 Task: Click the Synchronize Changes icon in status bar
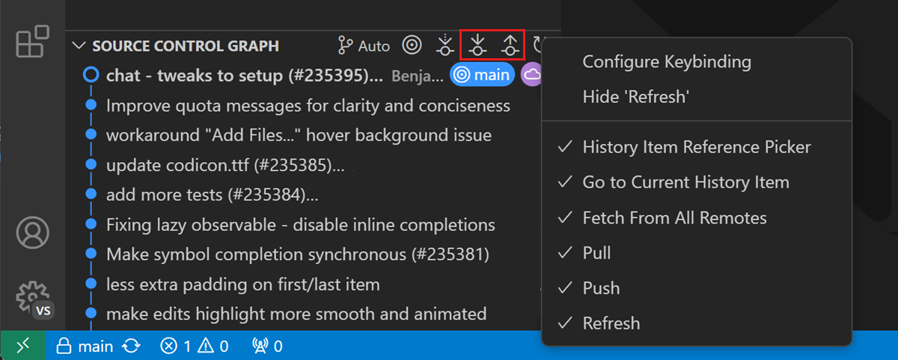(132, 346)
